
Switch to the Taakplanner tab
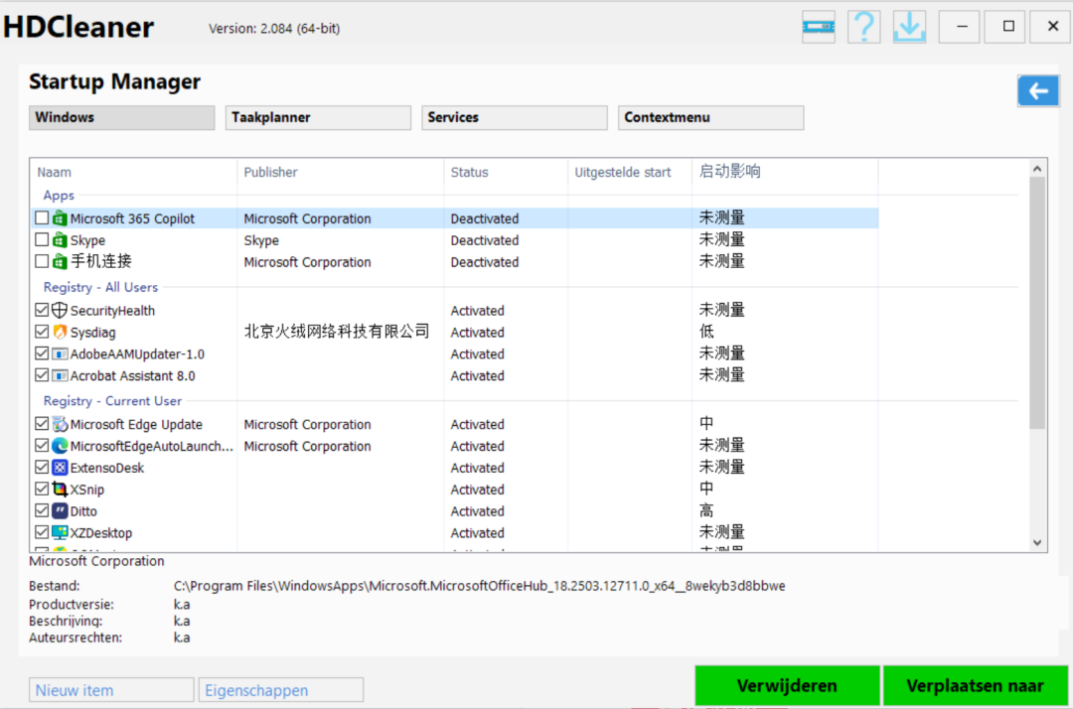[x=318, y=117]
